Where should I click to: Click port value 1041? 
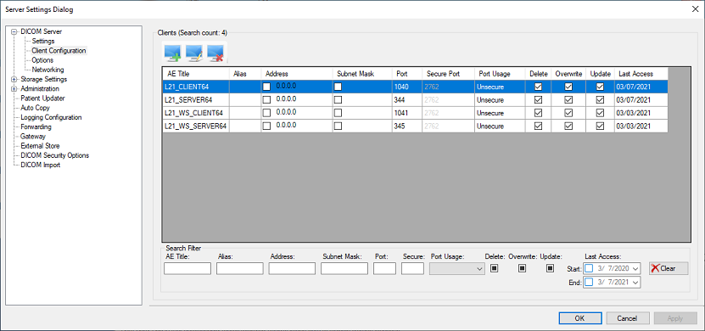[401, 114]
